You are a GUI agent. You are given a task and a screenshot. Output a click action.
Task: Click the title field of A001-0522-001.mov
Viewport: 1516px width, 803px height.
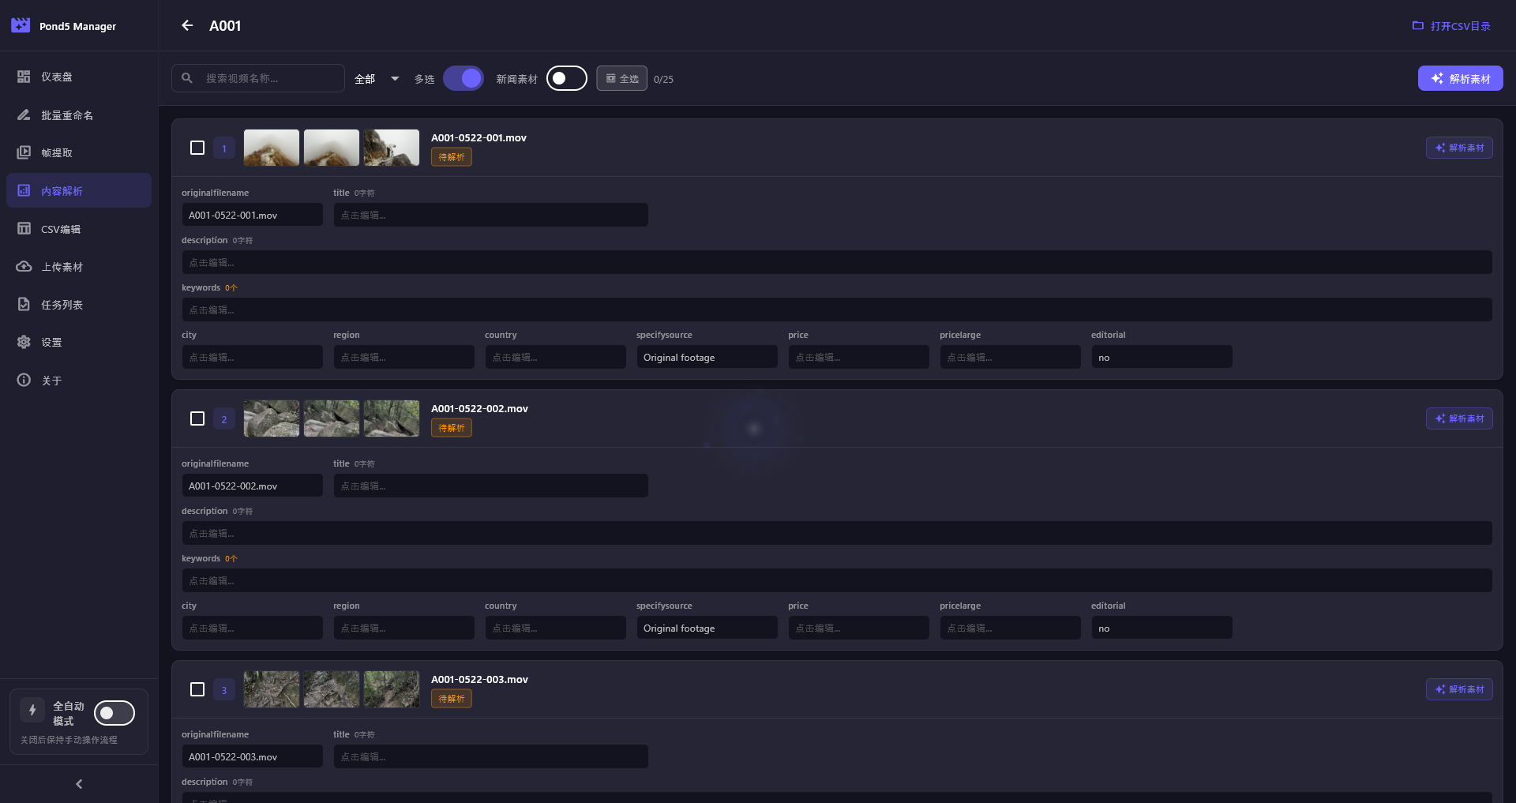point(490,215)
